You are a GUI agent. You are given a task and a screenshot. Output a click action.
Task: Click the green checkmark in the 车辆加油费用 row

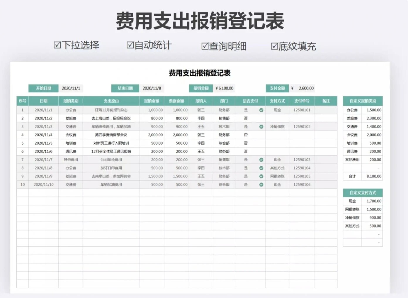[261, 185]
